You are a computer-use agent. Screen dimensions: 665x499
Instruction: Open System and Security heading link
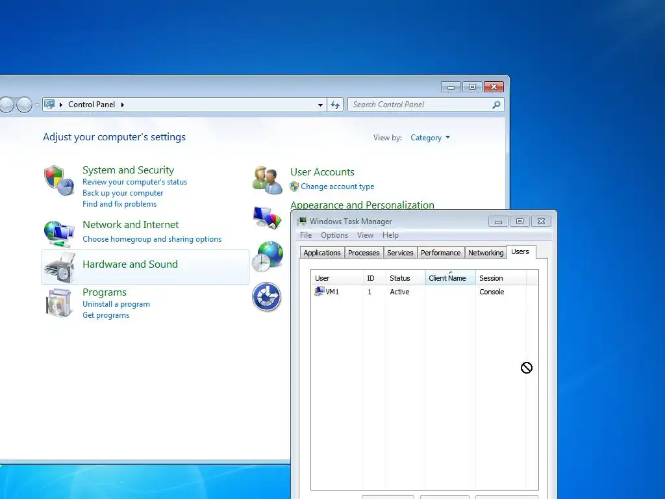click(x=128, y=170)
